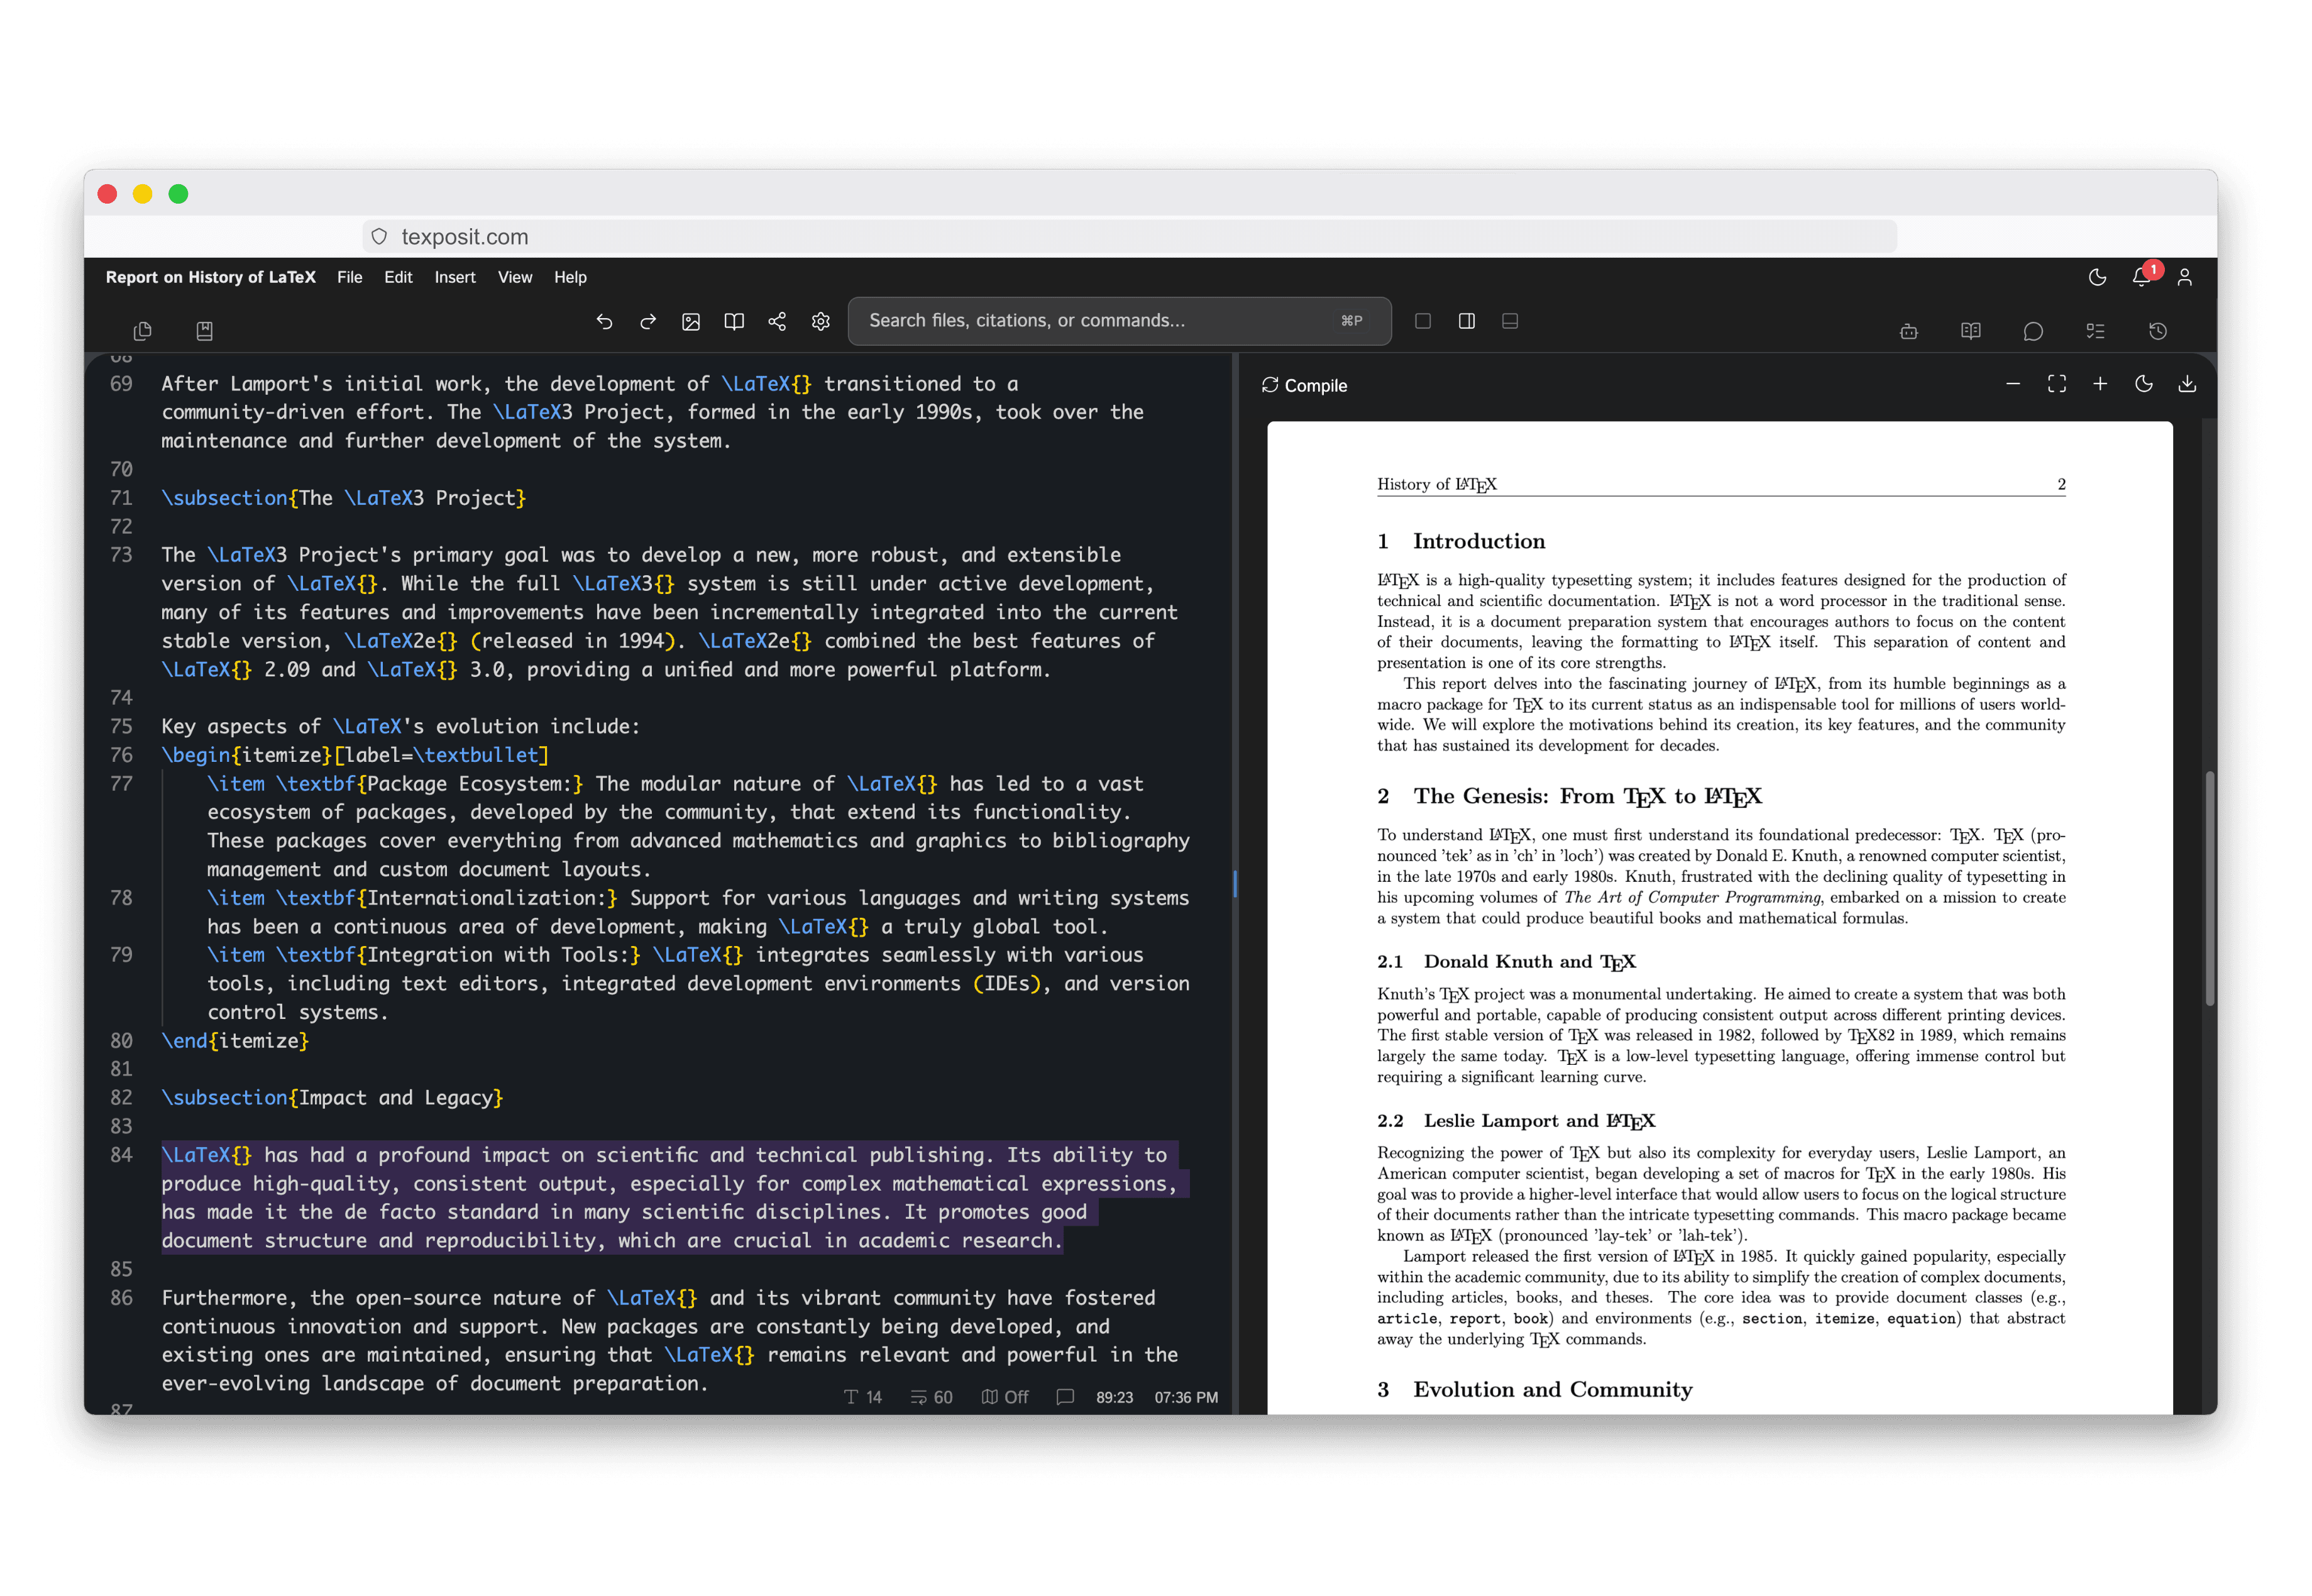Open the Edit menu
The height and width of the screenshot is (1596, 2312).
point(398,277)
